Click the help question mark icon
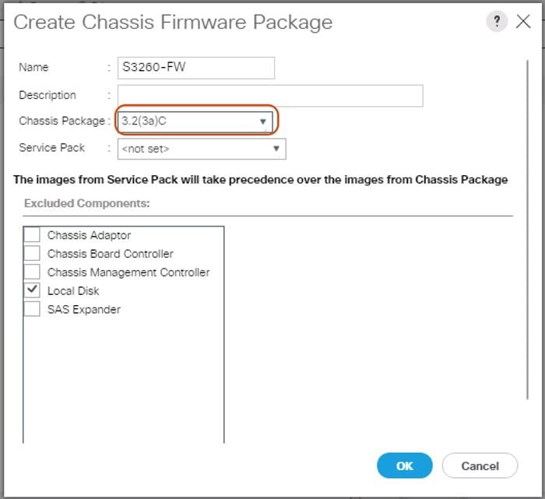 497,21
